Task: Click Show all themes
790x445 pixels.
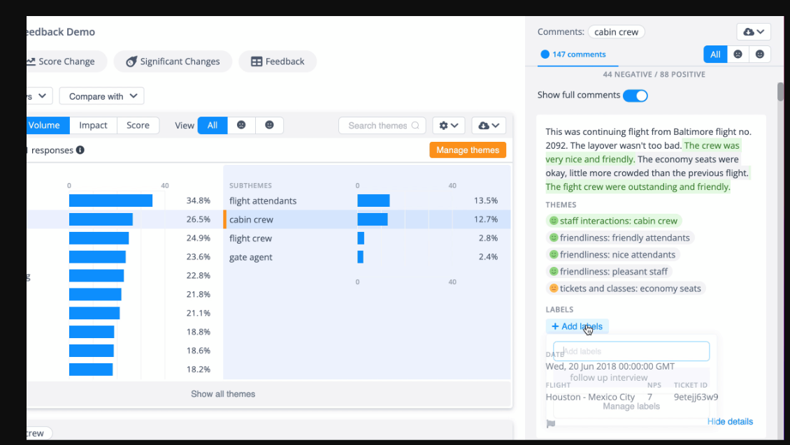Action: coord(223,394)
